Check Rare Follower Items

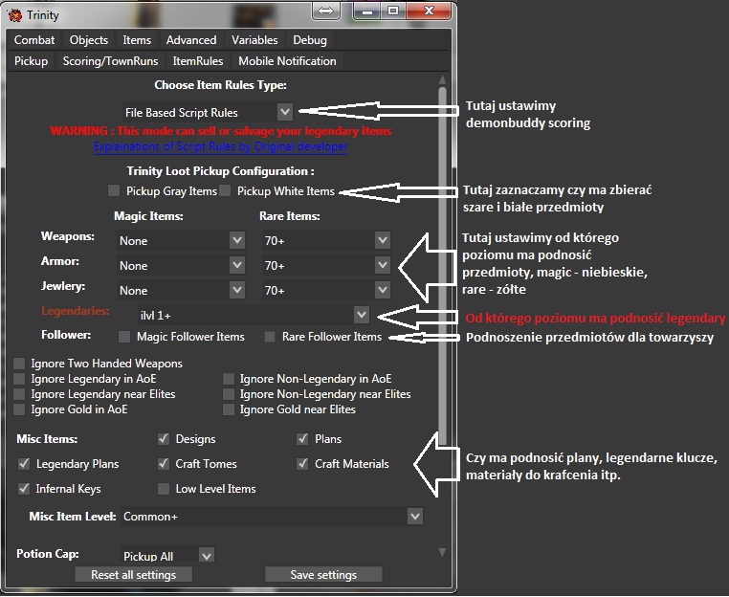(x=270, y=337)
